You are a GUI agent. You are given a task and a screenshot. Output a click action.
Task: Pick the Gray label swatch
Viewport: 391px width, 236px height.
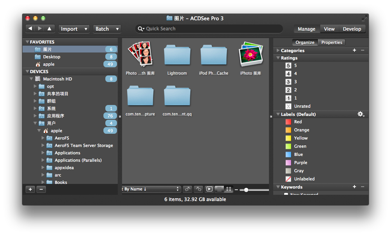coord(288,171)
